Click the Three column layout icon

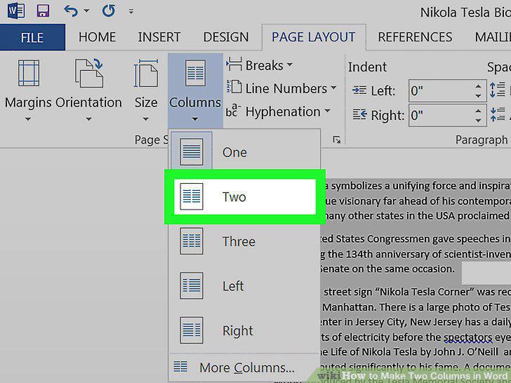tap(192, 241)
